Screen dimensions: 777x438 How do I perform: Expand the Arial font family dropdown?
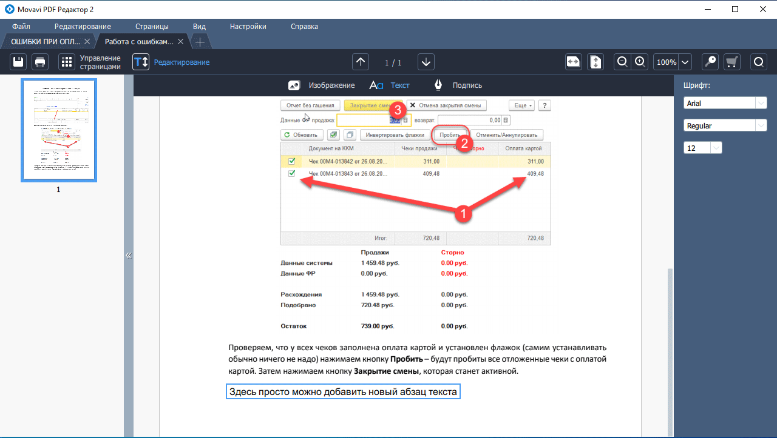click(x=761, y=104)
